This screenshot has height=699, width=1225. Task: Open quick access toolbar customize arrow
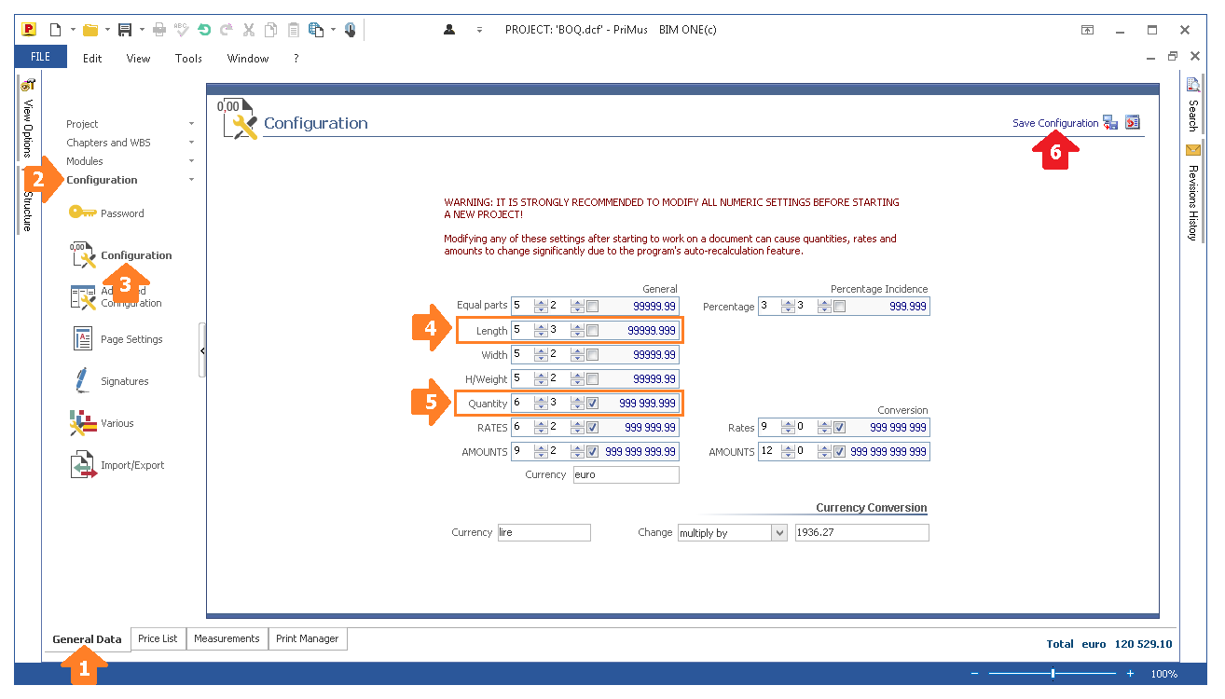click(479, 30)
